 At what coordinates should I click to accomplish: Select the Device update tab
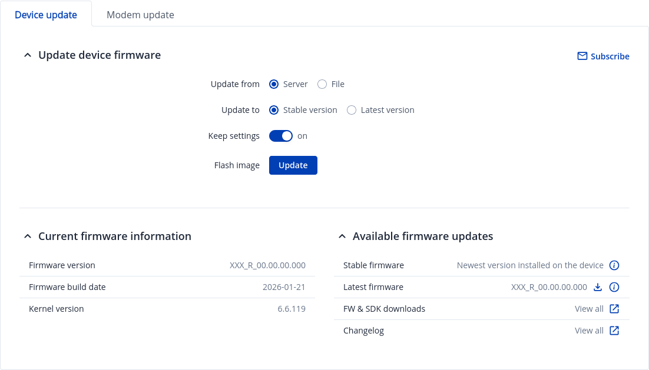click(x=46, y=15)
